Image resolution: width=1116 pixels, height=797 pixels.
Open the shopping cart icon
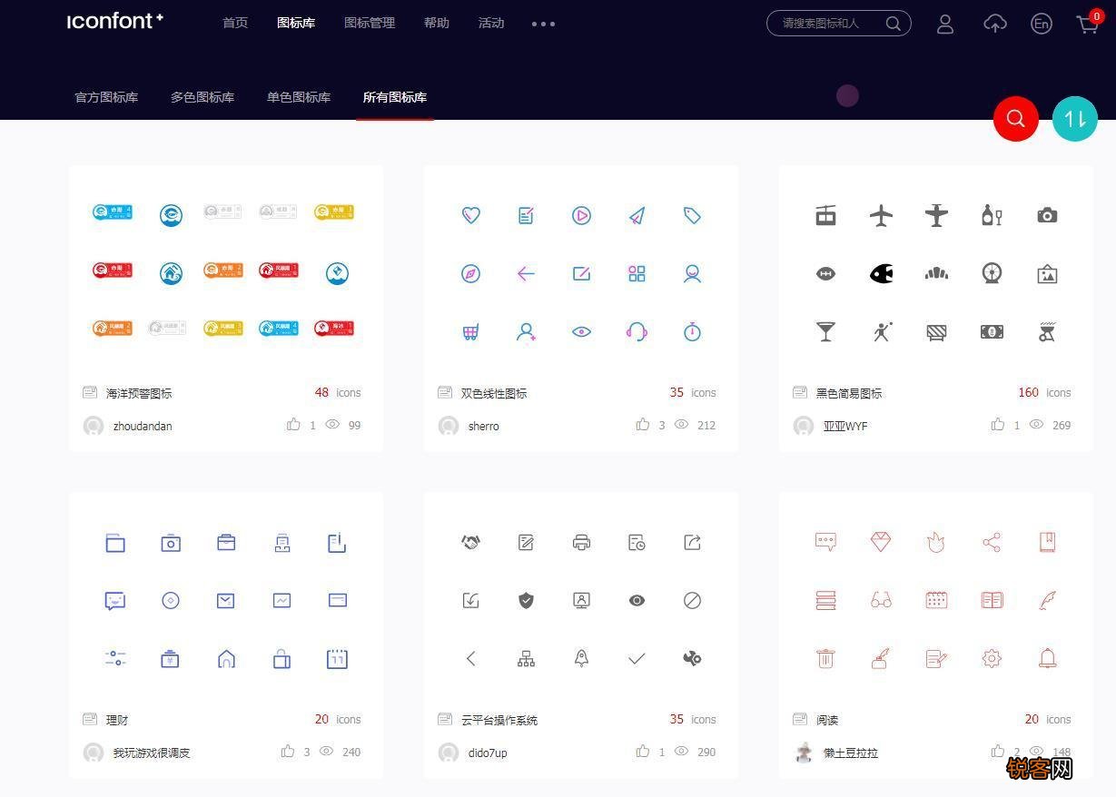pyautogui.click(x=1088, y=25)
